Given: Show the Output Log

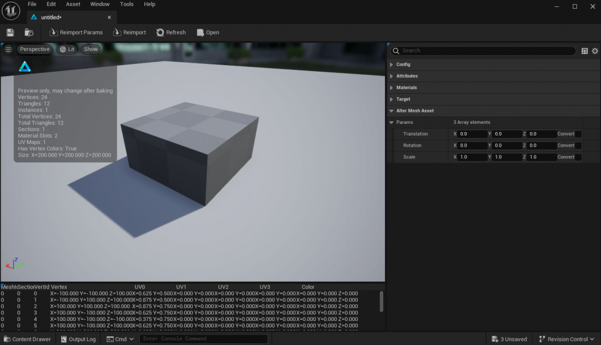Looking at the screenshot, I should tap(77, 339).
